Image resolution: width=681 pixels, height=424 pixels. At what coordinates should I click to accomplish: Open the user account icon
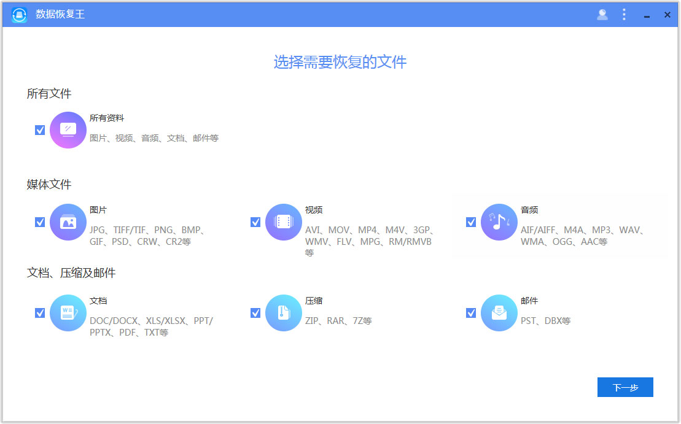click(602, 14)
